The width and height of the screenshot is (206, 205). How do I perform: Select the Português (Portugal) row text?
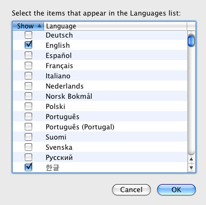pyautogui.click(x=80, y=127)
